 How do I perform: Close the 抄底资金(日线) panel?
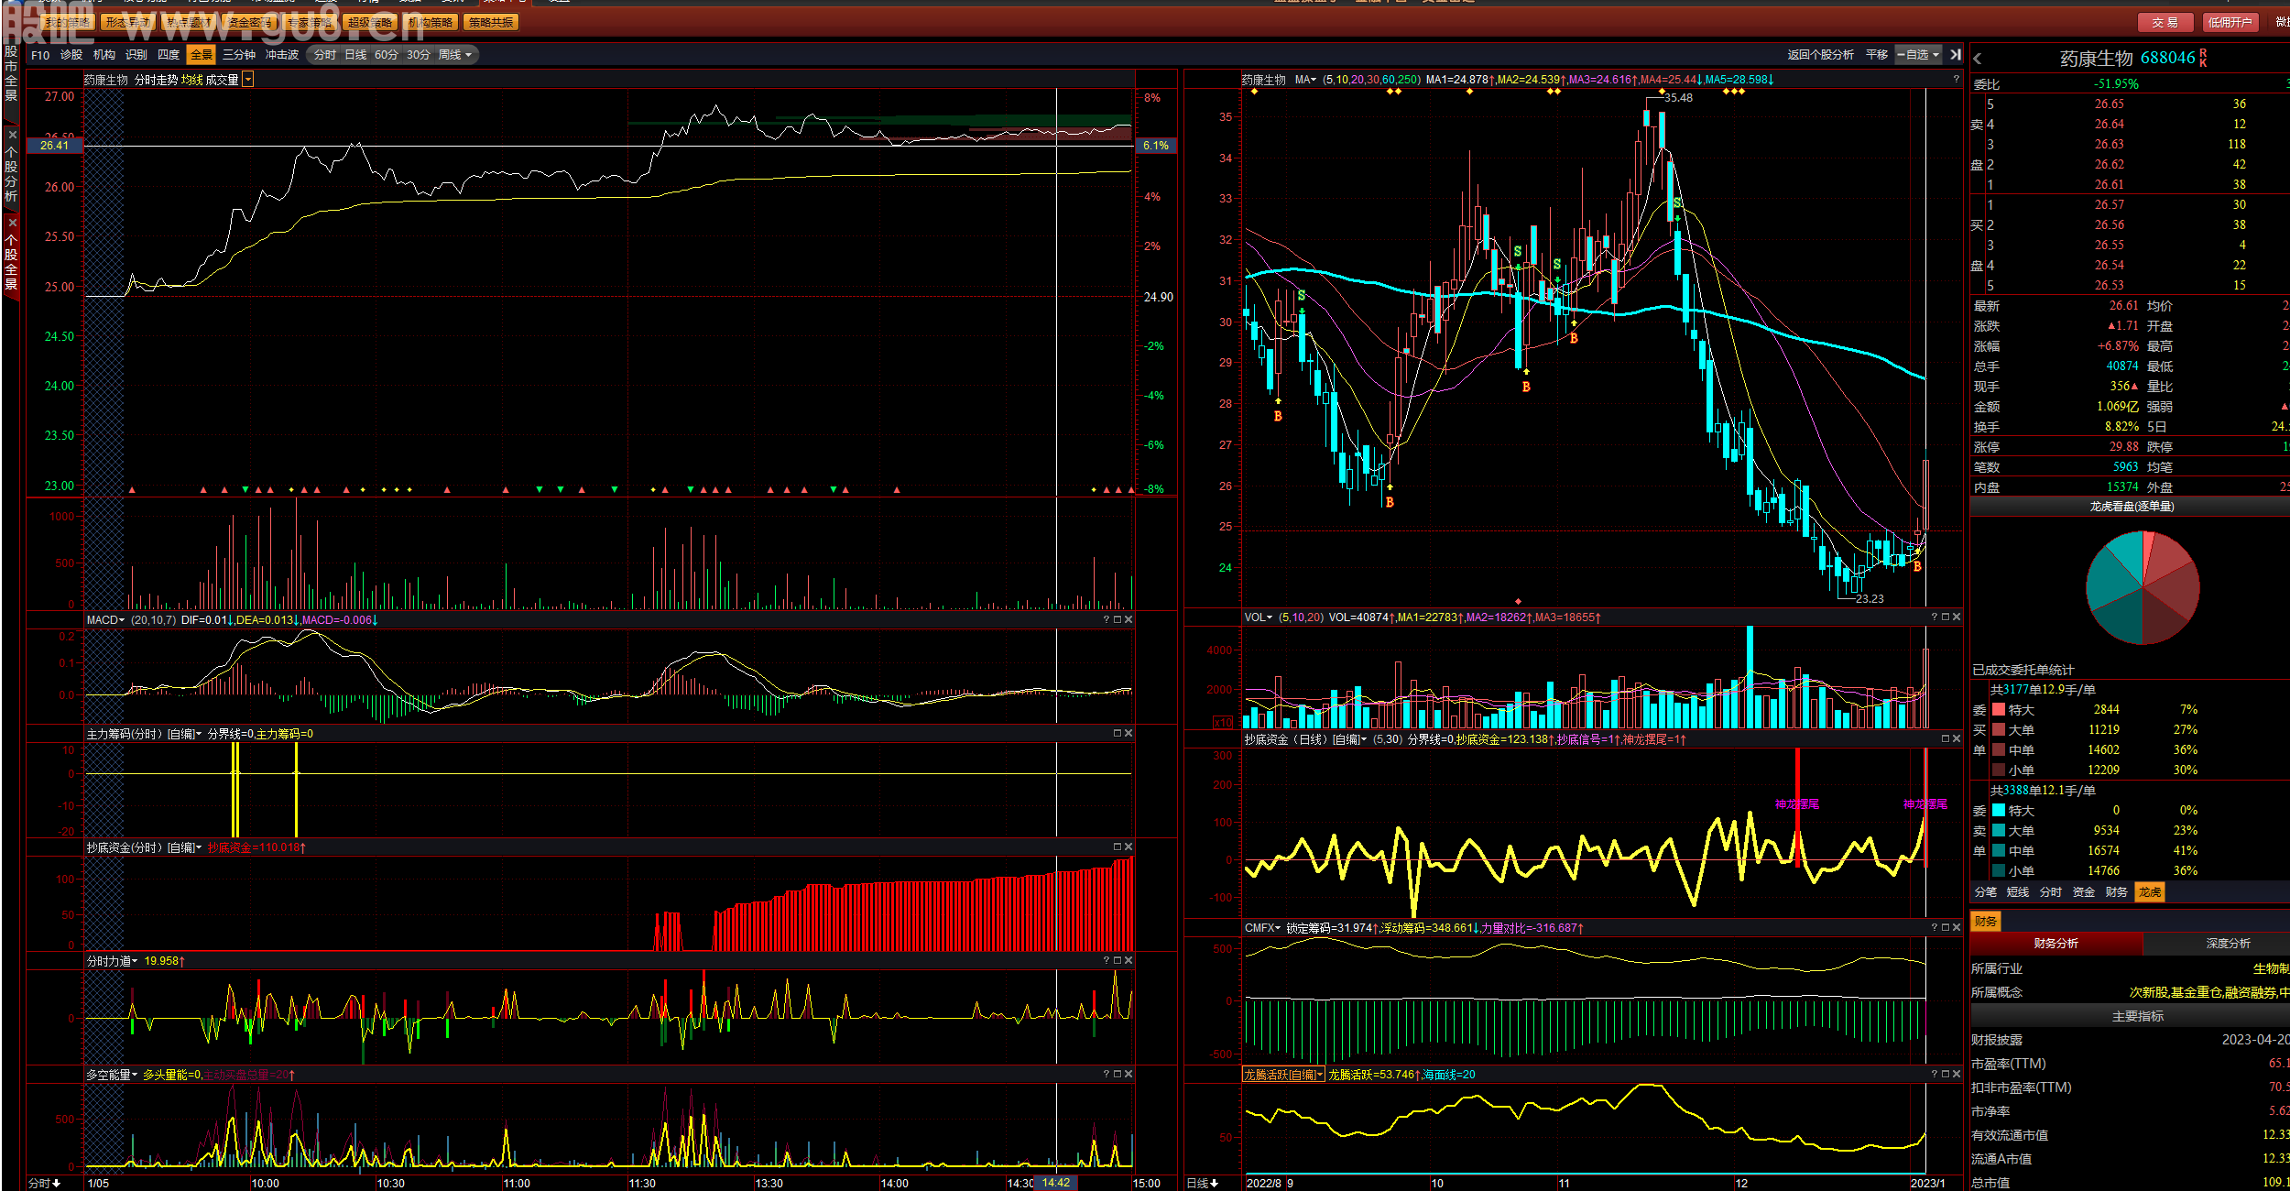(1957, 739)
